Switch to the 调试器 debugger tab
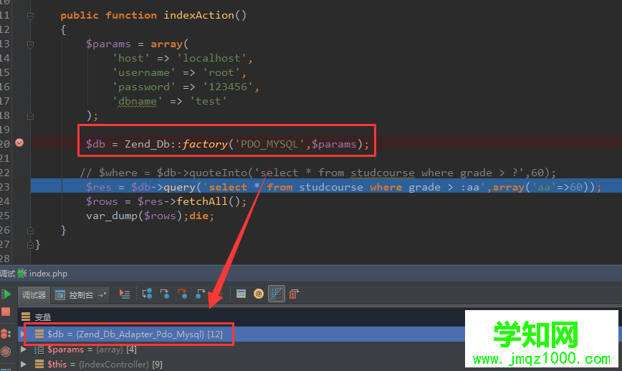This screenshot has height=371, width=622. click(x=34, y=295)
